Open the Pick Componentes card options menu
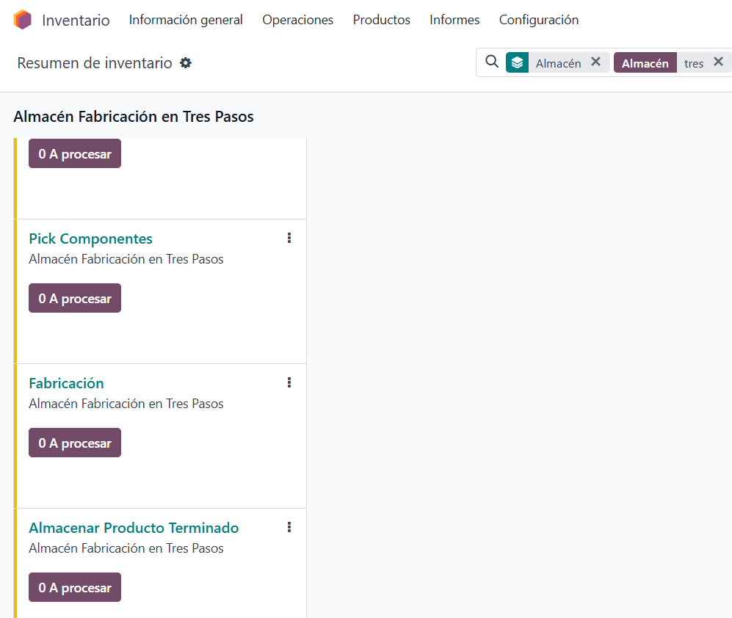The image size is (732, 618). [x=289, y=238]
